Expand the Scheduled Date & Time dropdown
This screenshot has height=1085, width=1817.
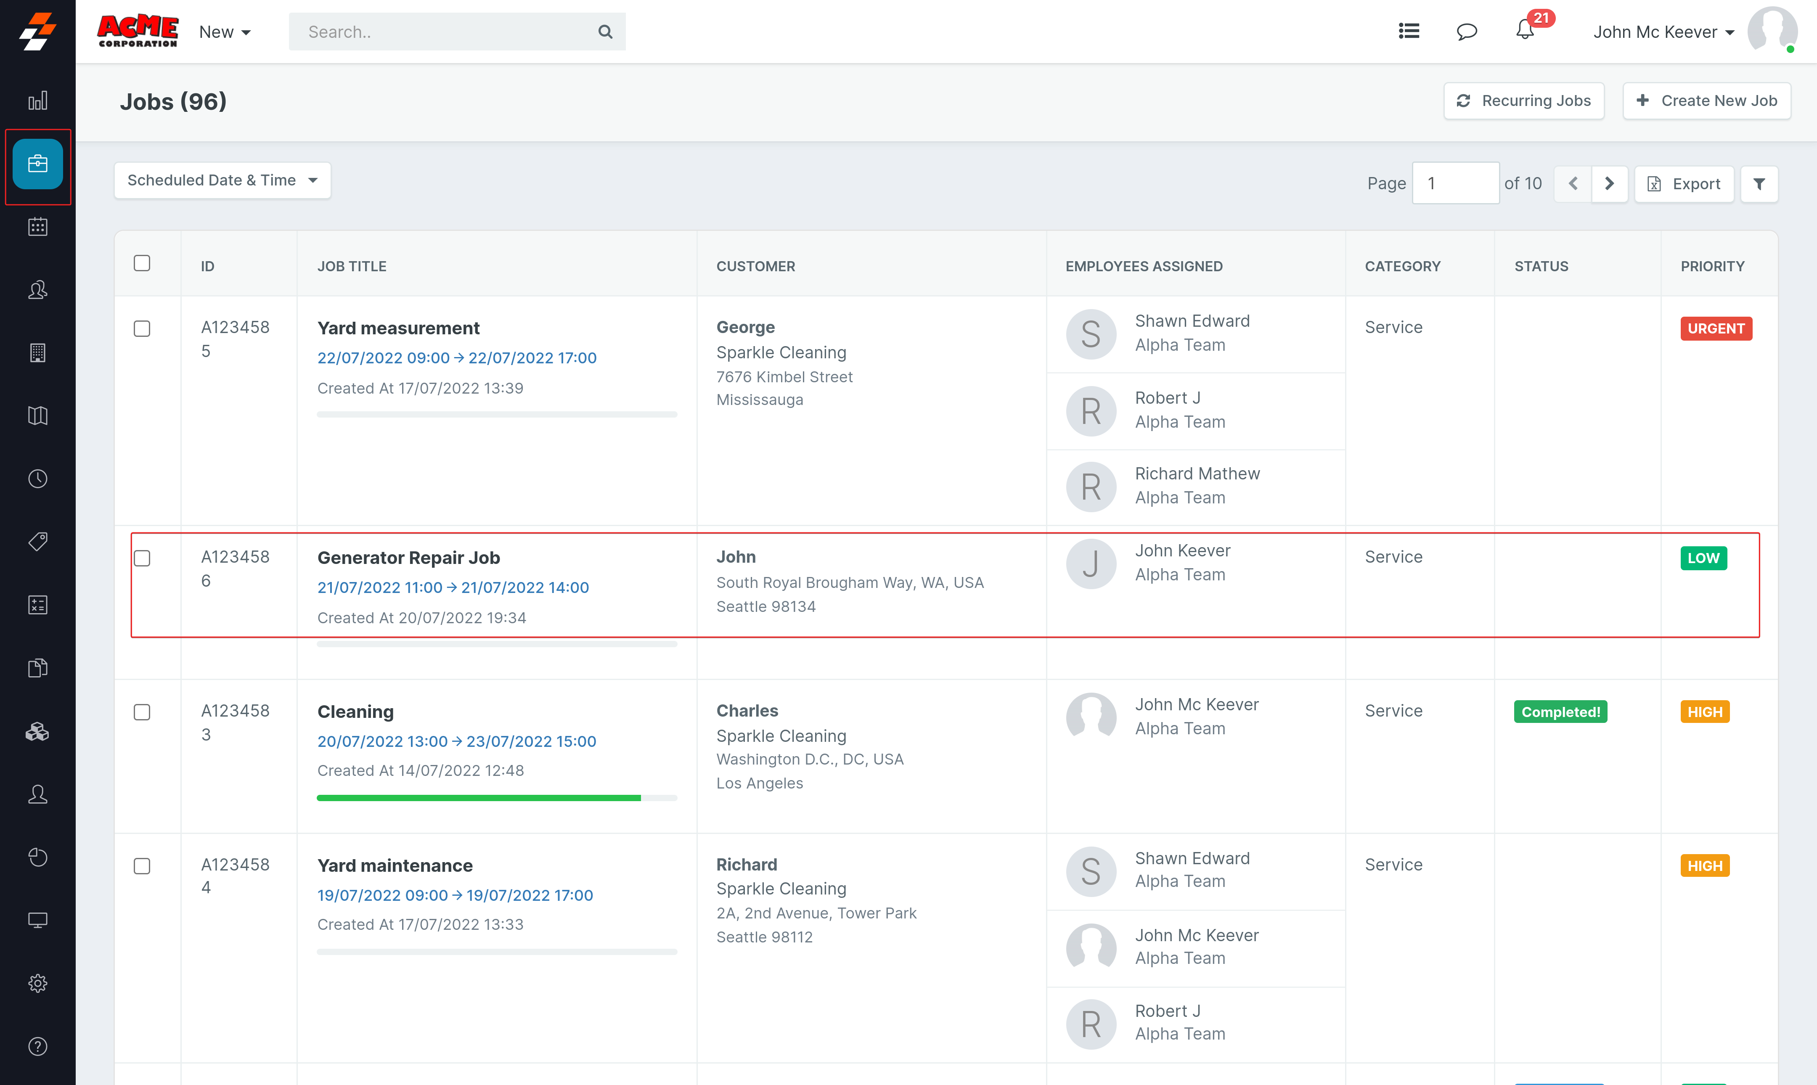click(222, 180)
